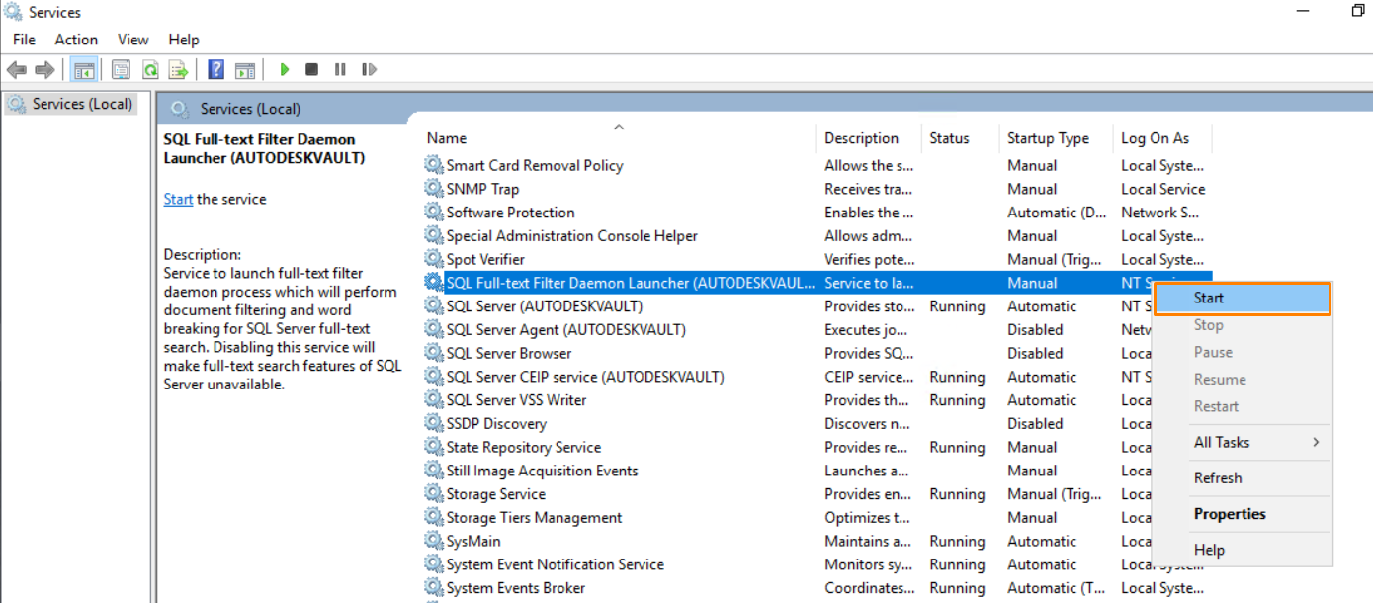Screen dimensions: 1373x603
Task: Select Still Image Acquisition Events service
Action: 542,471
